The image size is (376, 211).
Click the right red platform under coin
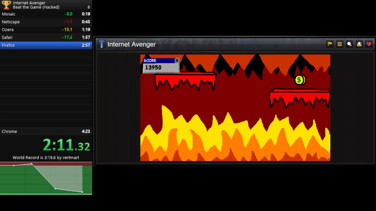300,98
